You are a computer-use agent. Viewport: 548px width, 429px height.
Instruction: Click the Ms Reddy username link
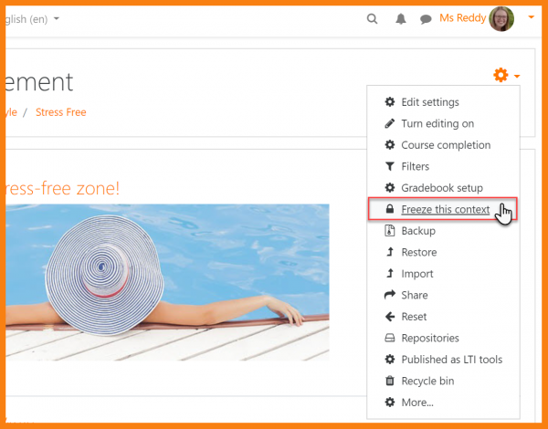click(462, 18)
